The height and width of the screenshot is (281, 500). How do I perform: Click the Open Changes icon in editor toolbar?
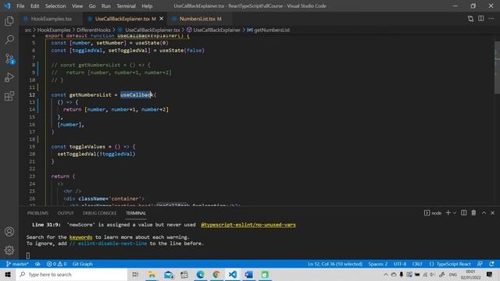point(470,19)
